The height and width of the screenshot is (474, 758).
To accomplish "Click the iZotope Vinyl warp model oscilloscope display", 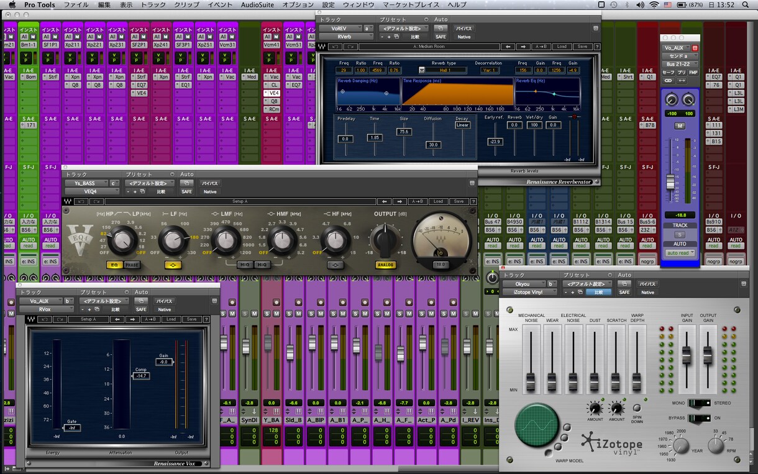I will 537,425.
